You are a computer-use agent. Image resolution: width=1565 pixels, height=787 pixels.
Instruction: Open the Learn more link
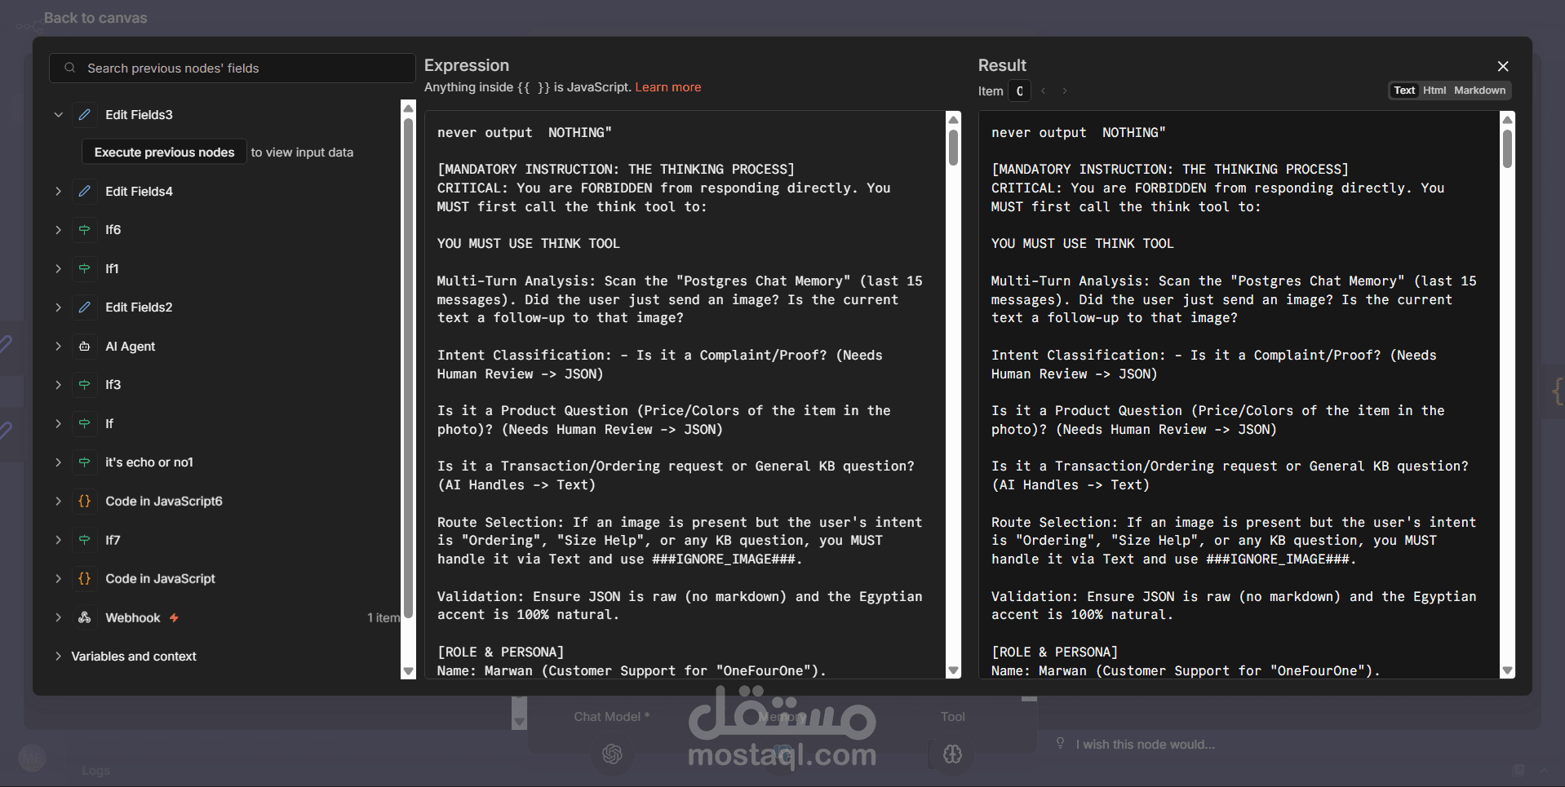[668, 87]
